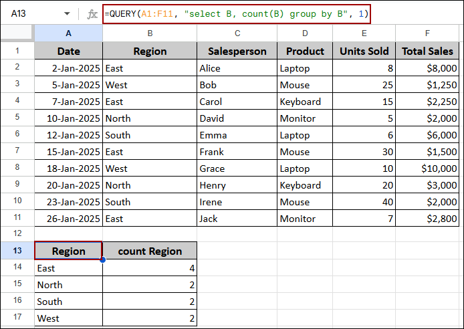The width and height of the screenshot is (464, 329).
Task: Open the Name box dropdown arrow
Action: [x=67, y=13]
